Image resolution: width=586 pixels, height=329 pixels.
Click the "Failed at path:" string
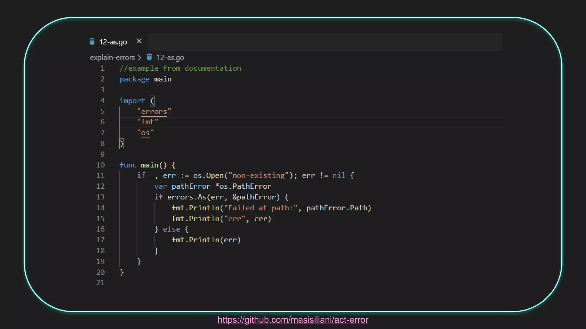[x=261, y=208]
